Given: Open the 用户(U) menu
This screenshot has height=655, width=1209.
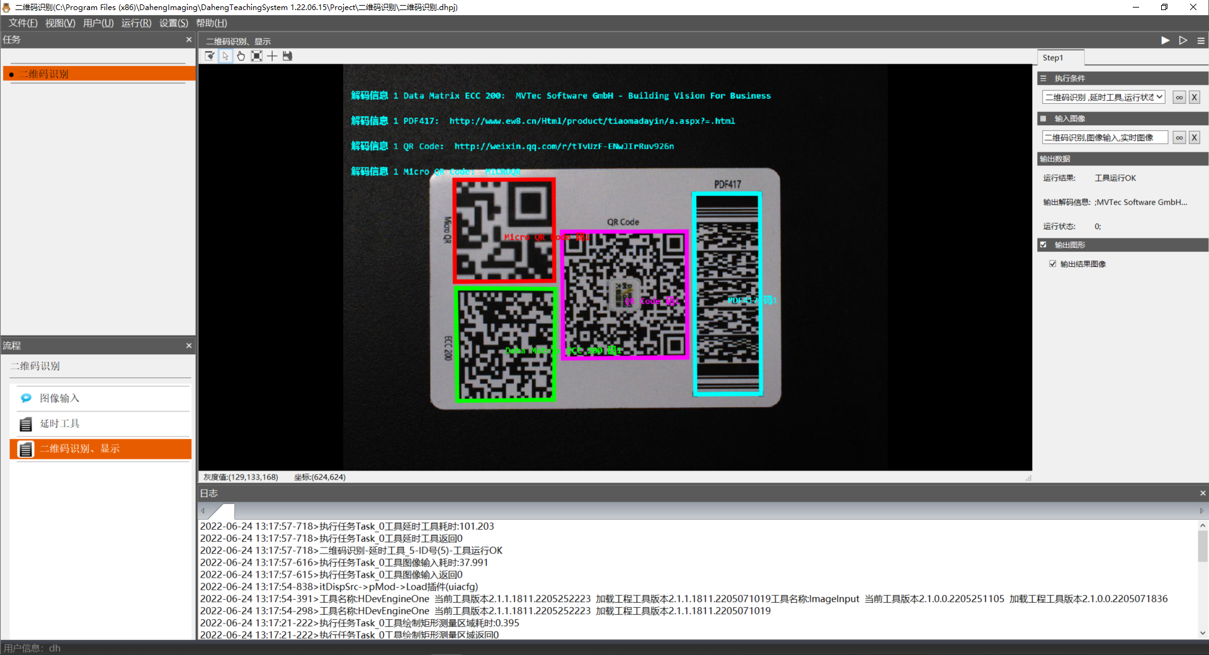Looking at the screenshot, I should pos(98,23).
